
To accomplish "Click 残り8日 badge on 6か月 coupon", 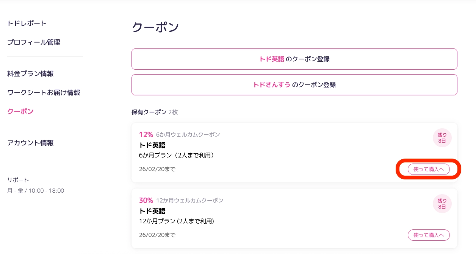I will (x=442, y=138).
